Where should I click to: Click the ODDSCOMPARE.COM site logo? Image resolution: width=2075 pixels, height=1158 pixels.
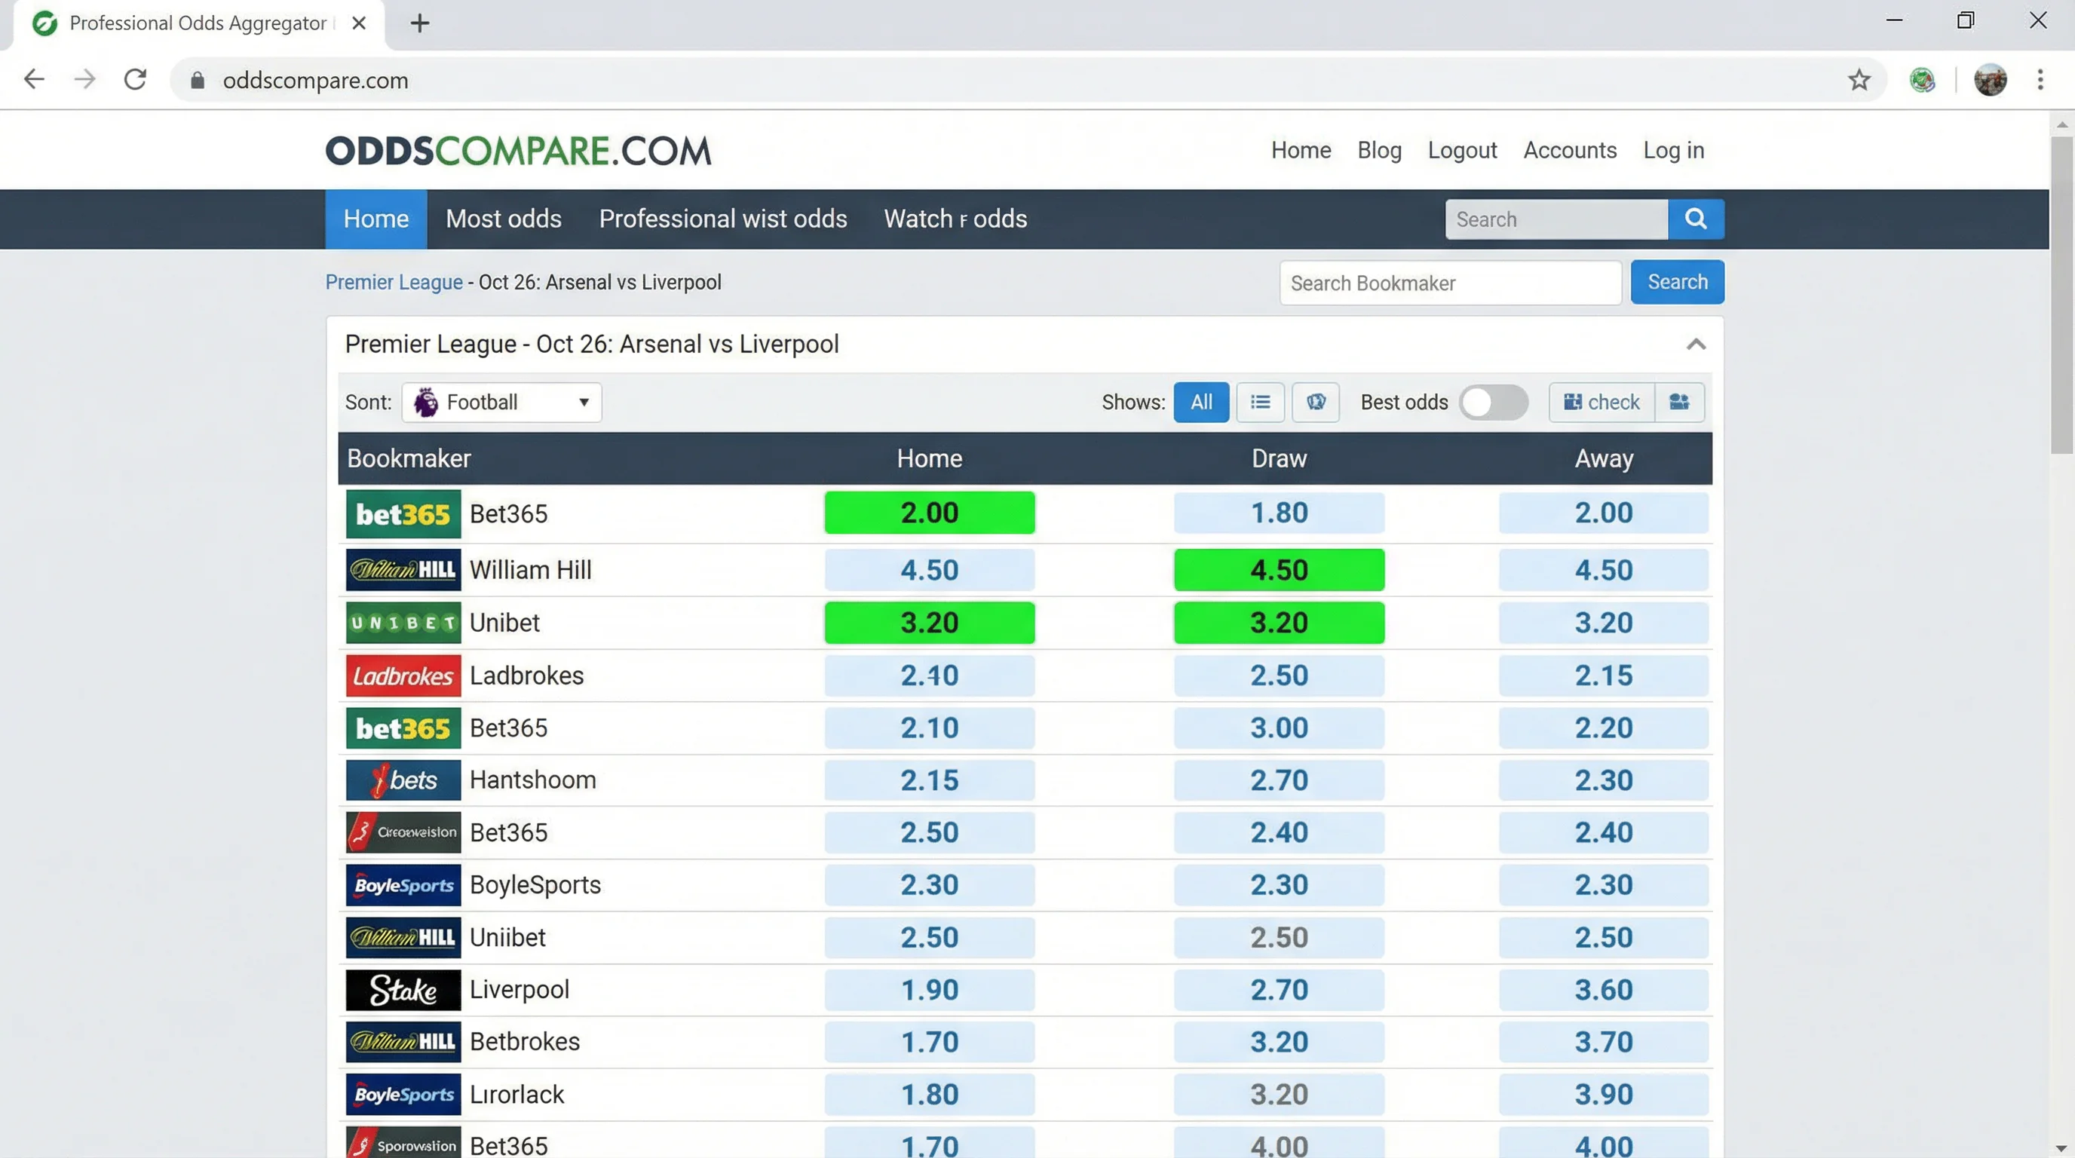point(518,151)
